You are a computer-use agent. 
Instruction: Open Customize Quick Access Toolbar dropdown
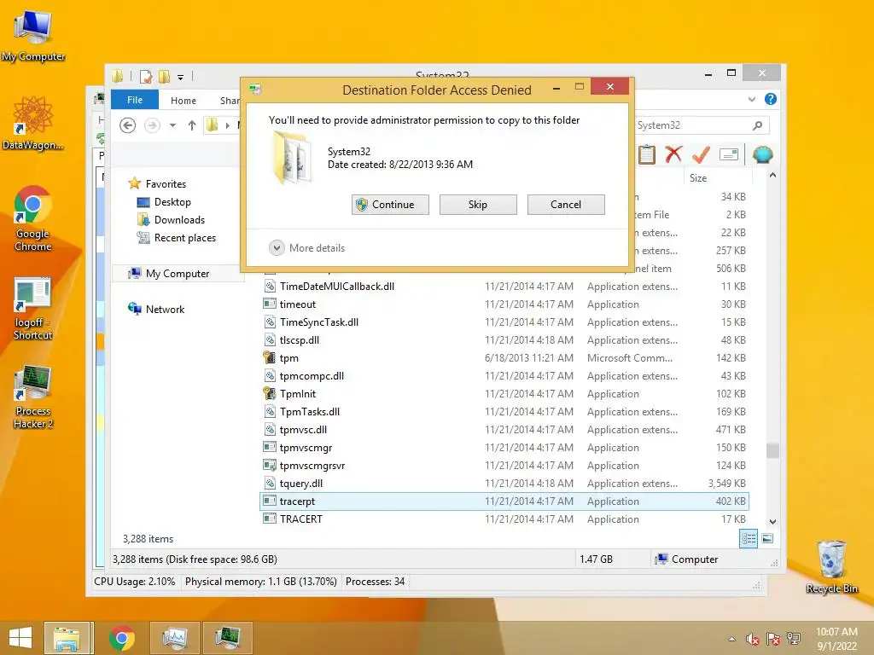181,77
